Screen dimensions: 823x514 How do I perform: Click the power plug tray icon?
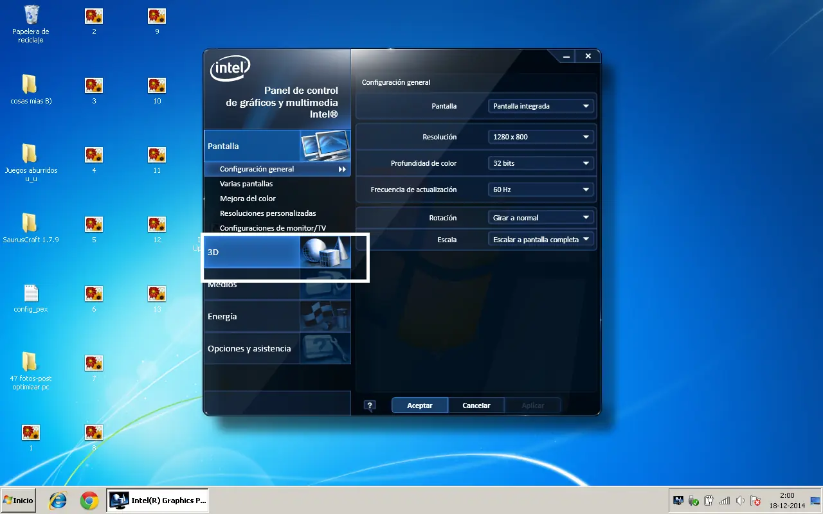pos(709,501)
